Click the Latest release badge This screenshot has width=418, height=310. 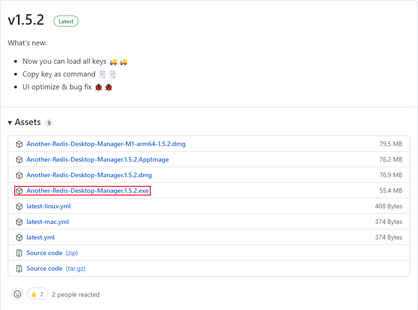coord(66,22)
